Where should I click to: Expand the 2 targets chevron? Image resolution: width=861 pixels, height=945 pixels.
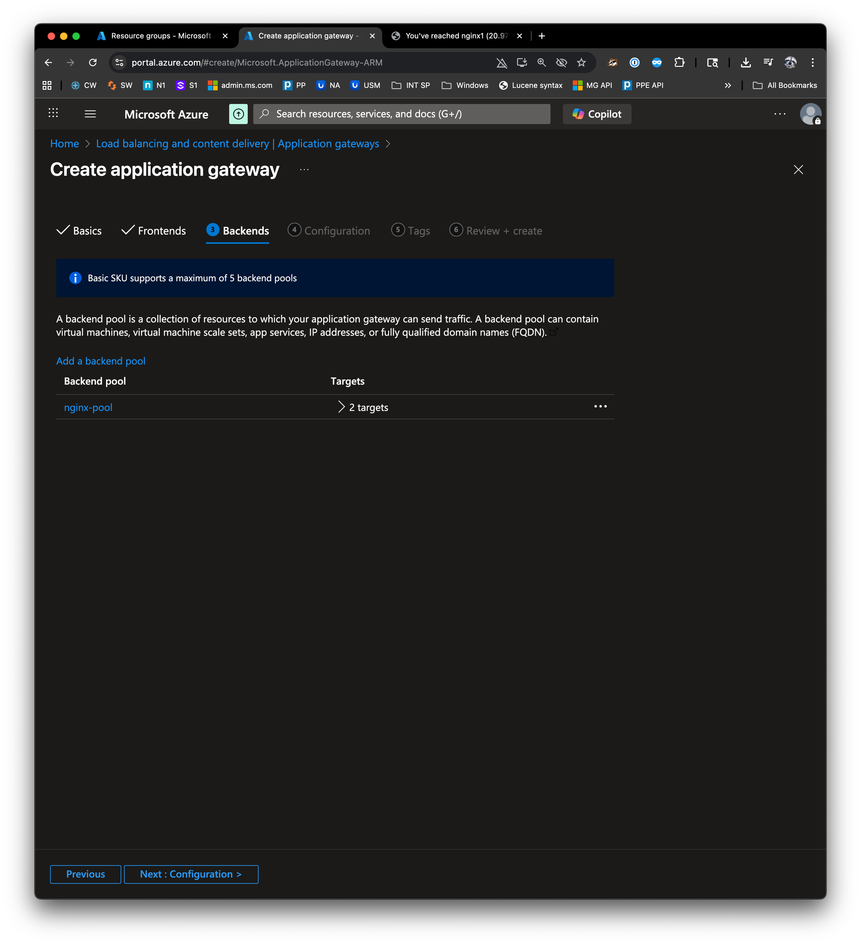[341, 407]
